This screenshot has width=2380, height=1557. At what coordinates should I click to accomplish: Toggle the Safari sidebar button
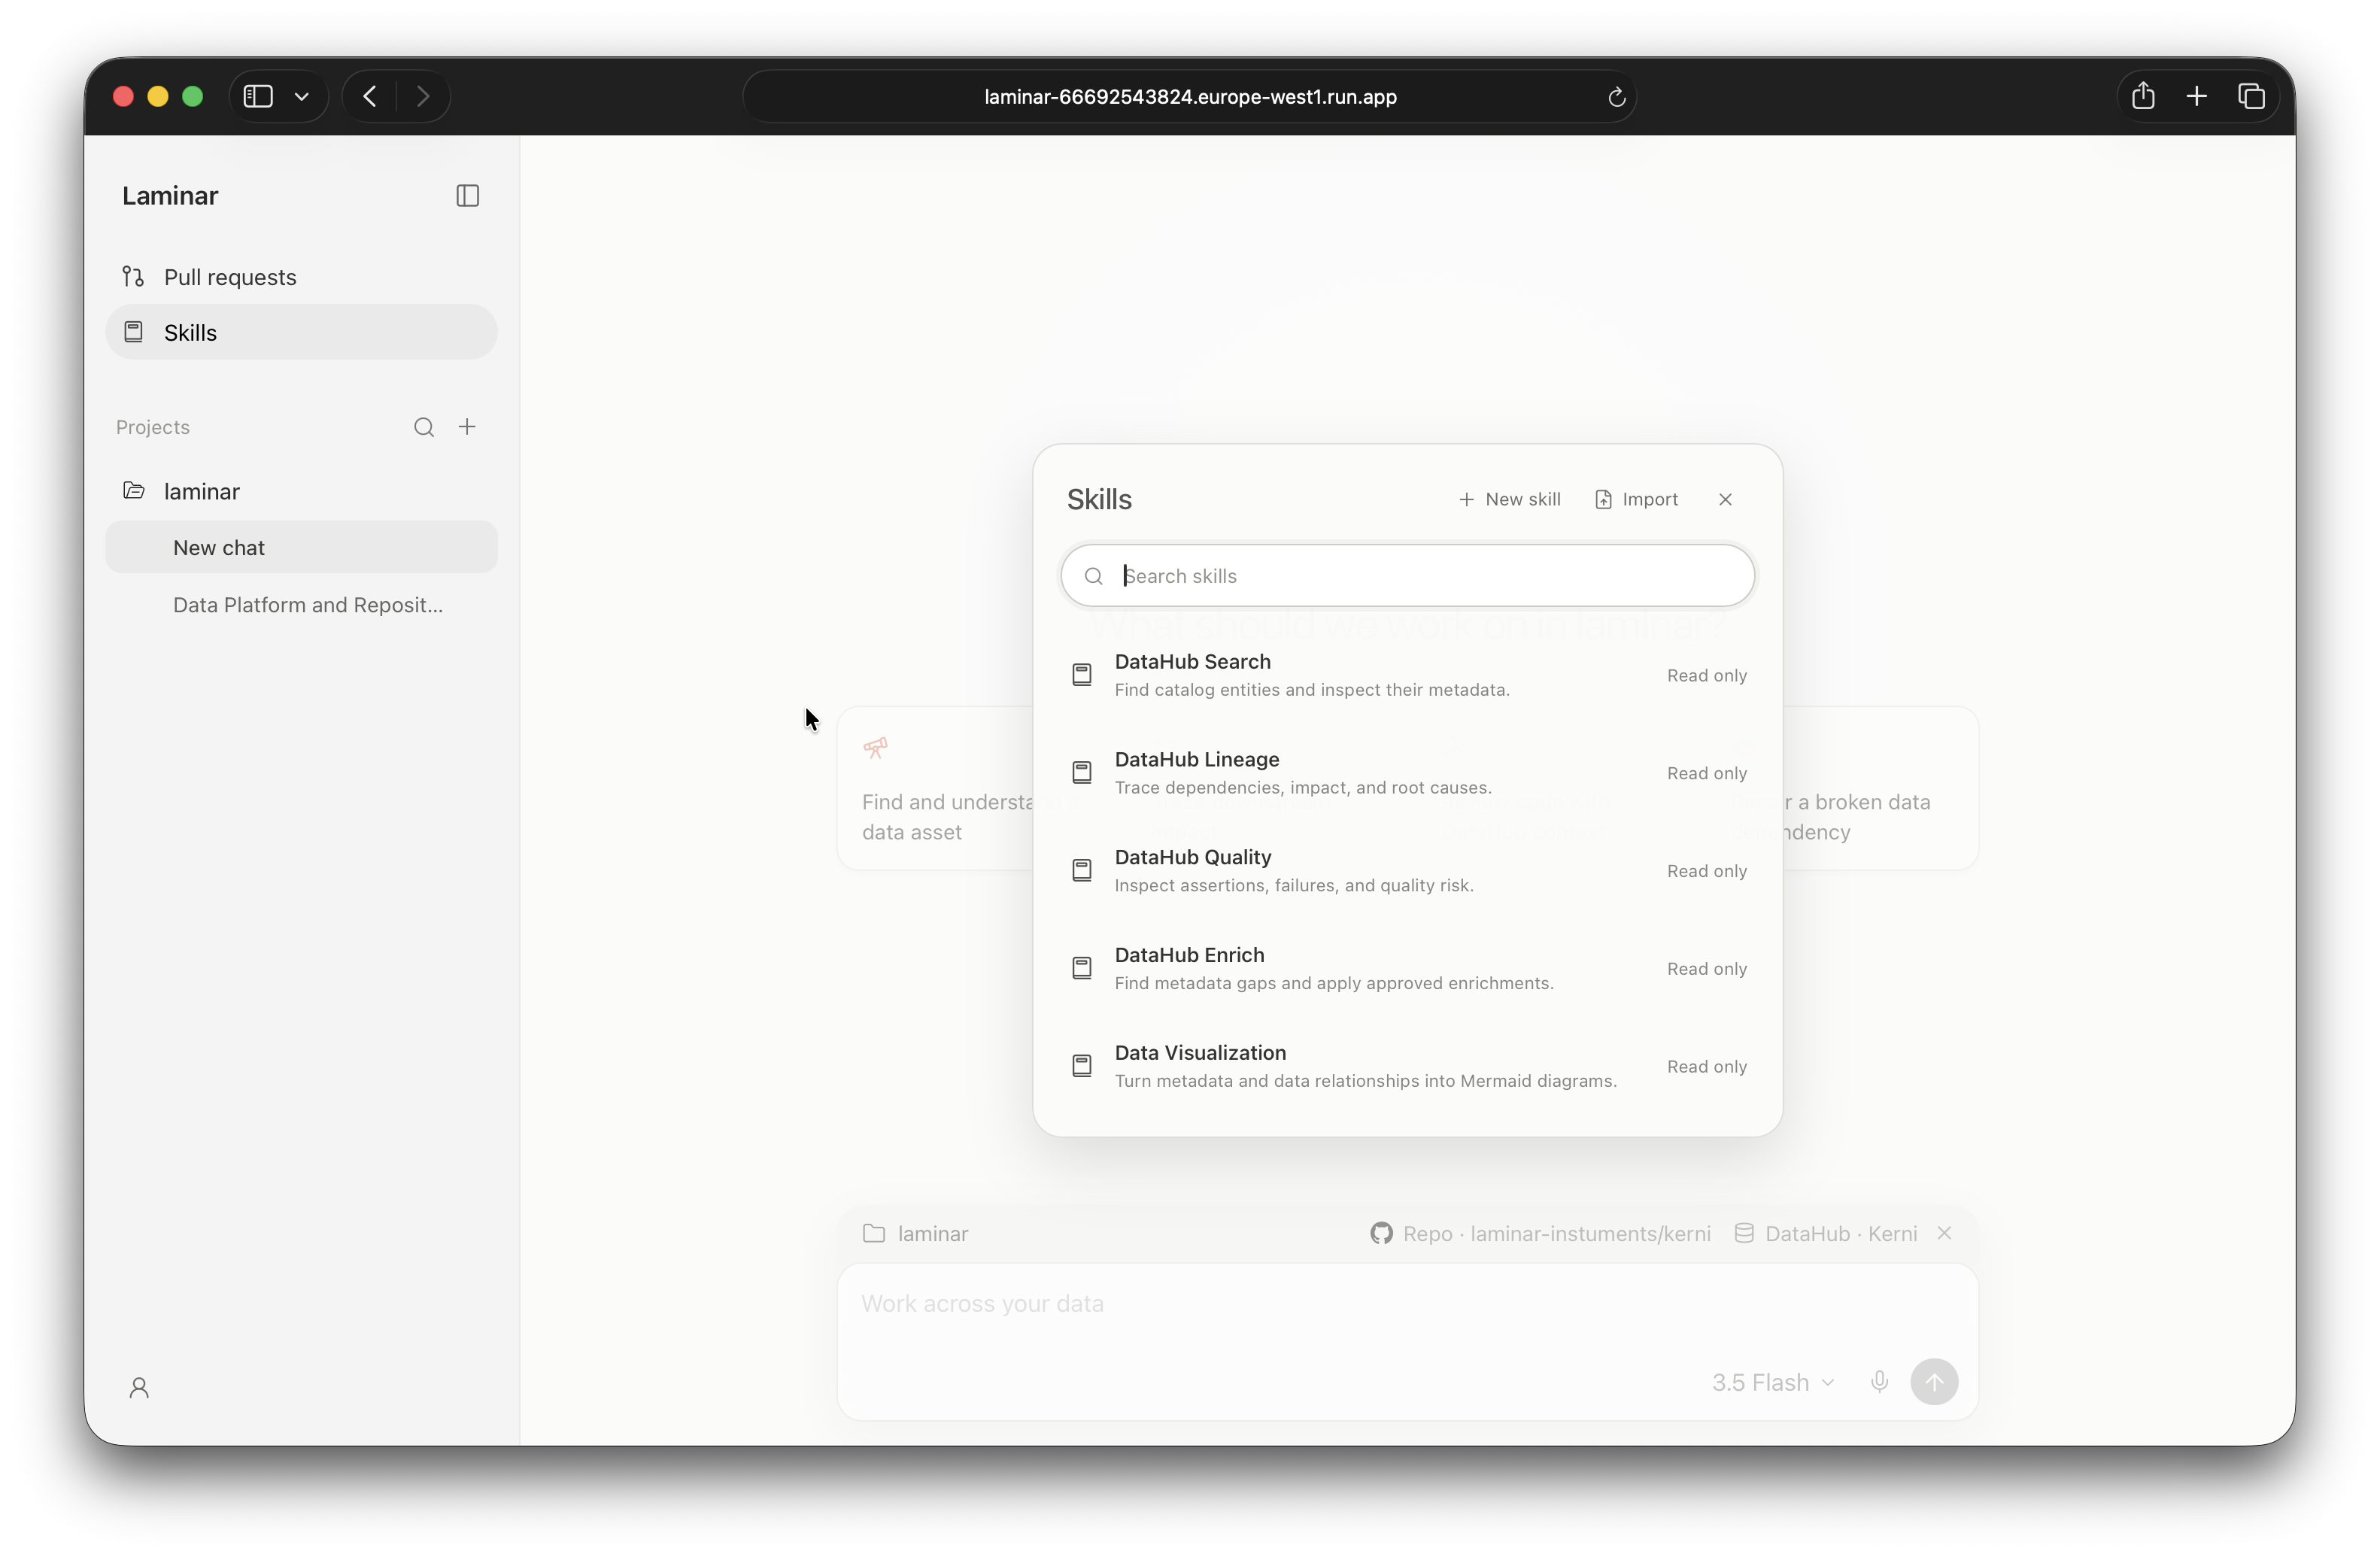(x=258, y=96)
